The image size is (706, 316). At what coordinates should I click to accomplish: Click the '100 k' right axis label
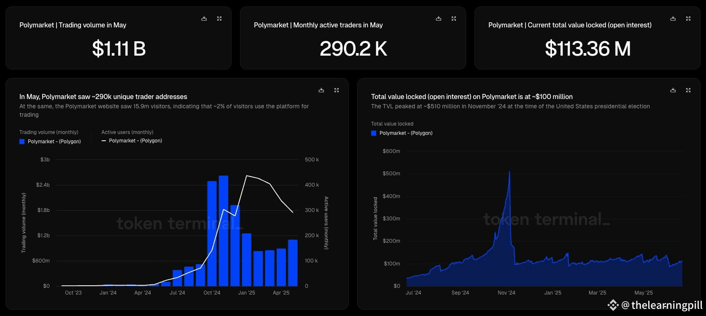[311, 261]
